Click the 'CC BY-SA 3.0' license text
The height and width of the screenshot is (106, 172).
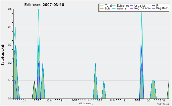pyautogui.click(x=163, y=104)
